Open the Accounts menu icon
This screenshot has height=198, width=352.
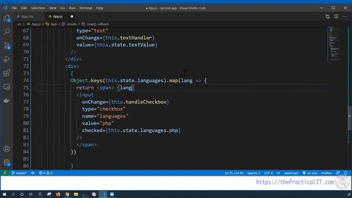(7, 149)
